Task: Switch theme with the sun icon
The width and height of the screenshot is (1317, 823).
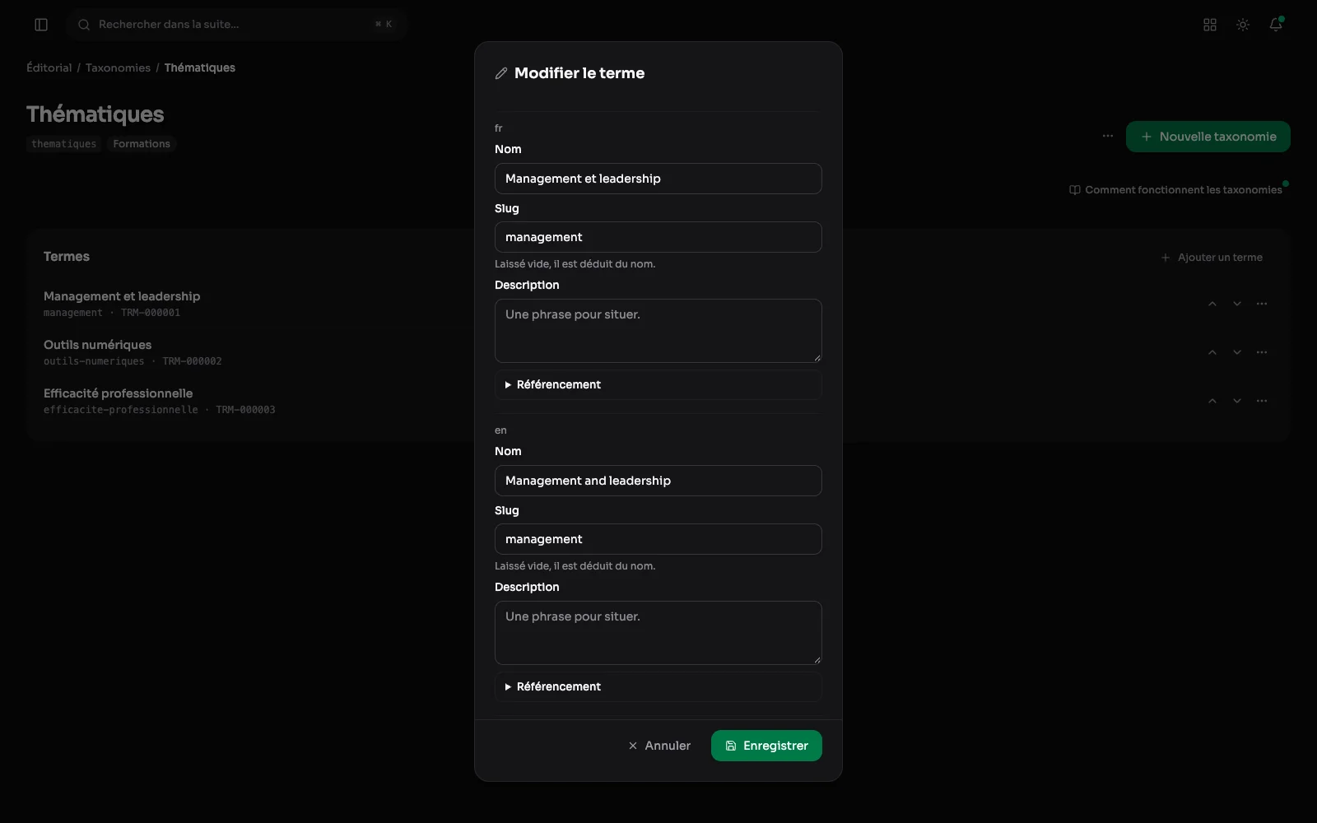Action: tap(1243, 25)
